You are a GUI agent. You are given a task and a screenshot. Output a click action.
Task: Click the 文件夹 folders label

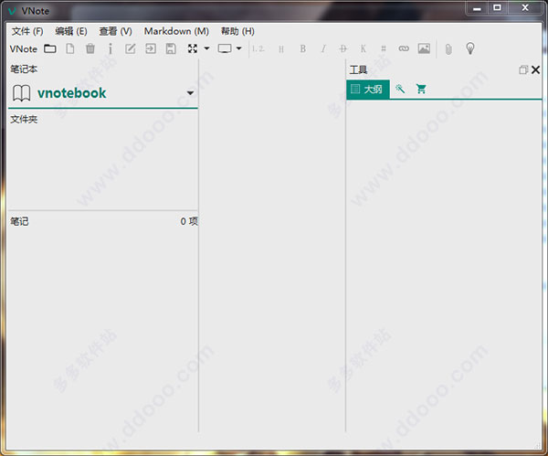tap(24, 119)
